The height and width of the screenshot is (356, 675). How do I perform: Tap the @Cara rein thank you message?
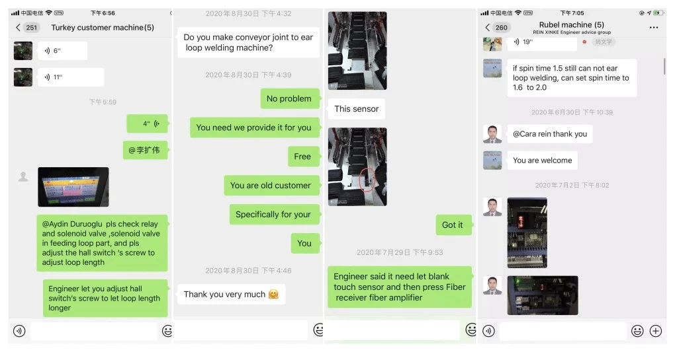(x=550, y=134)
